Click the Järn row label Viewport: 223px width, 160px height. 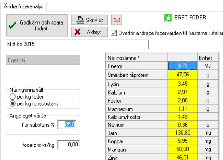[x=137, y=133]
